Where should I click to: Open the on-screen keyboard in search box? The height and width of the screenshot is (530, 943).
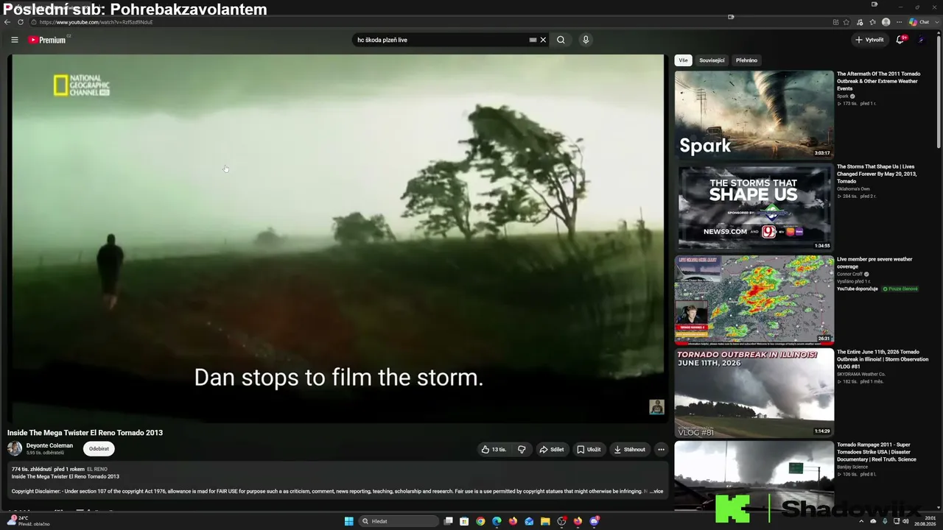click(x=533, y=40)
